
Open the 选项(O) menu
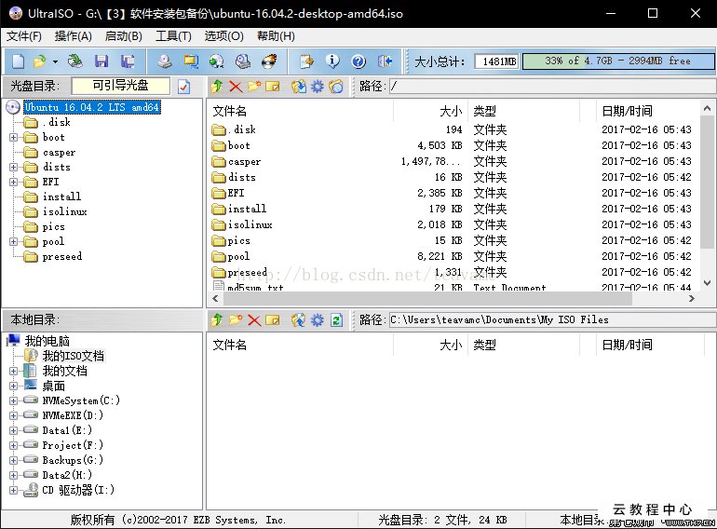point(223,36)
